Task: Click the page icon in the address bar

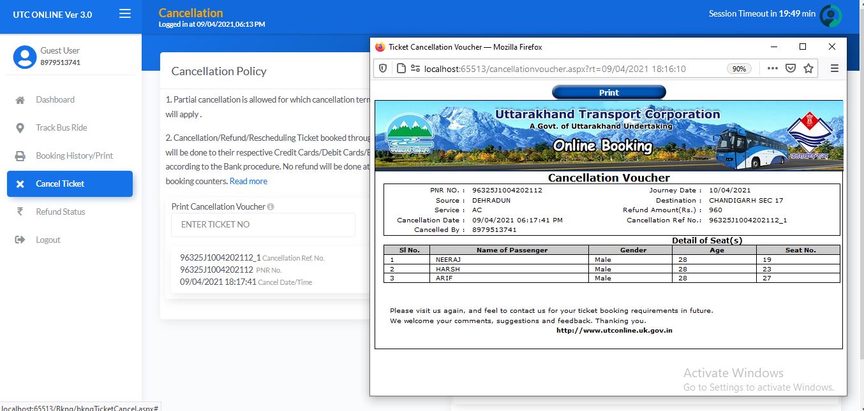Action: tap(401, 69)
